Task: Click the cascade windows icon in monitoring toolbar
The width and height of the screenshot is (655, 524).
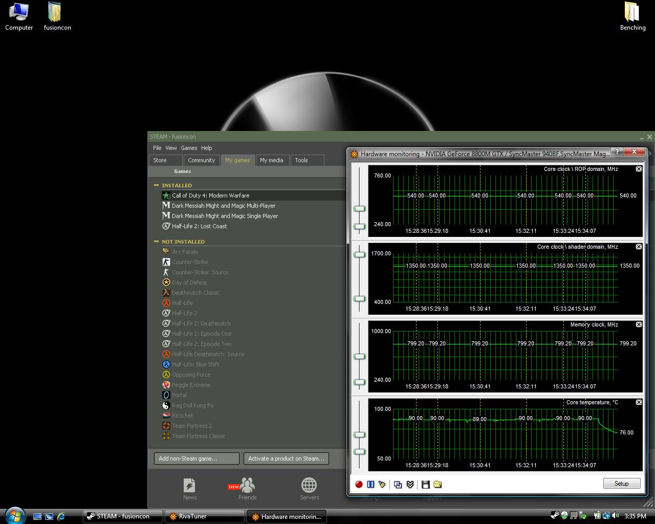Action: (398, 484)
